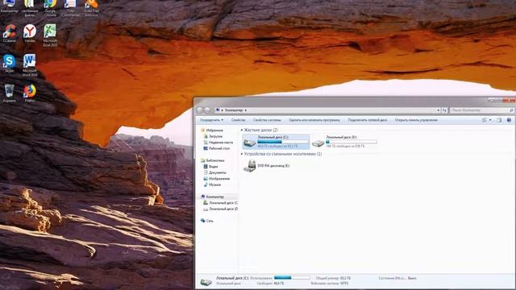Screen dimensions: 516x290
Task: Open Загрузки (Downloads) in navigation pane
Action: [213, 136]
